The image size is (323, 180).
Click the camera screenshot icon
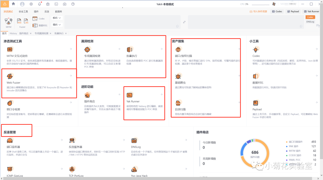pyautogui.click(x=65, y=4)
